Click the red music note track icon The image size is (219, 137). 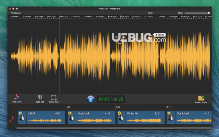pos(12,119)
